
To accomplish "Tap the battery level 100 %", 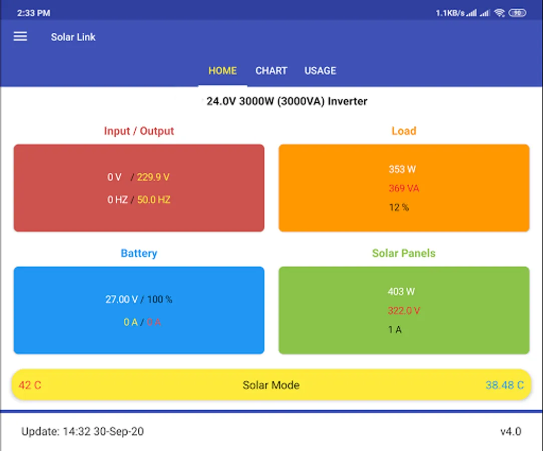I will [160, 299].
